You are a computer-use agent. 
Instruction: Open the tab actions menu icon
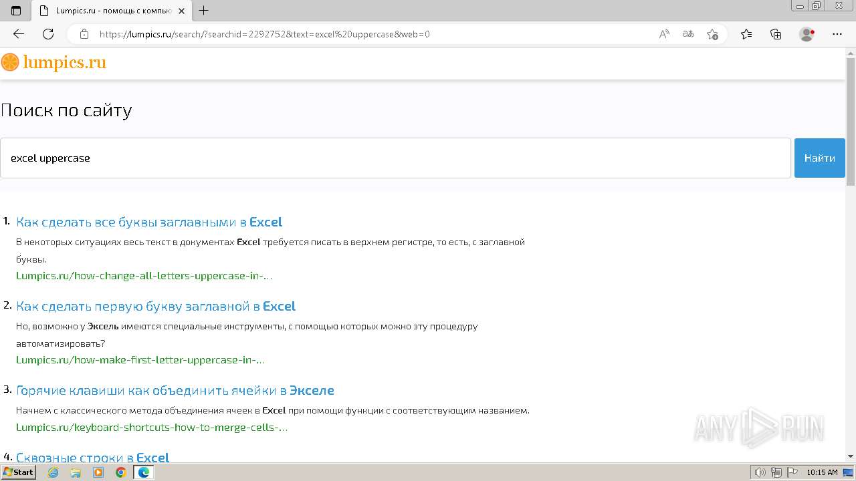click(x=16, y=11)
